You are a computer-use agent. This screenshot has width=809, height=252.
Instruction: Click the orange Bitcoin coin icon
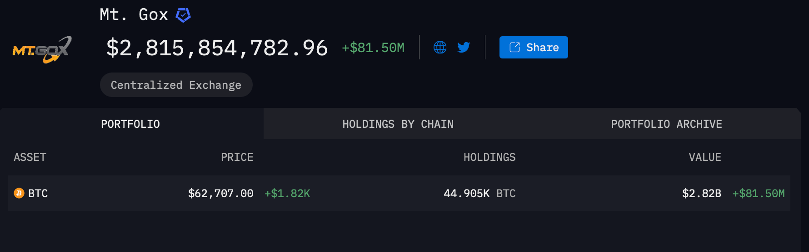pyautogui.click(x=19, y=193)
